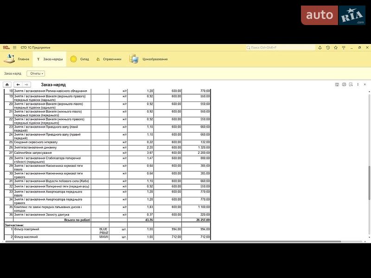Click the 'Запчастини:' section heading
The image size is (371, 278).
(14, 225)
